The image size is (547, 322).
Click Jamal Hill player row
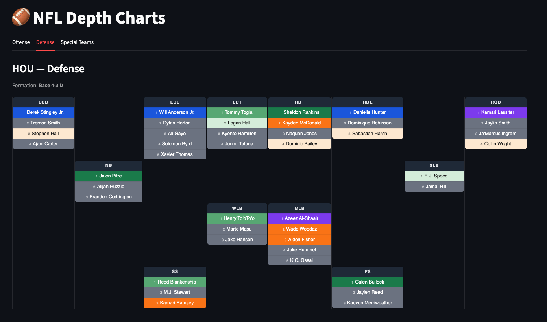click(434, 187)
